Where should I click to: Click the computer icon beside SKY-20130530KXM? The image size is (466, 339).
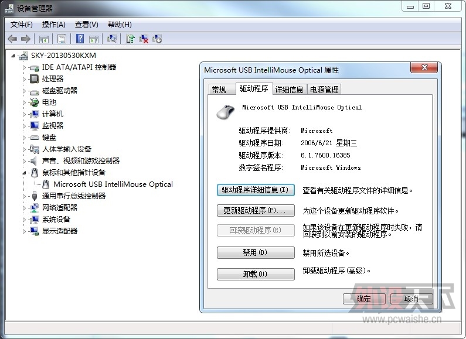[23, 56]
